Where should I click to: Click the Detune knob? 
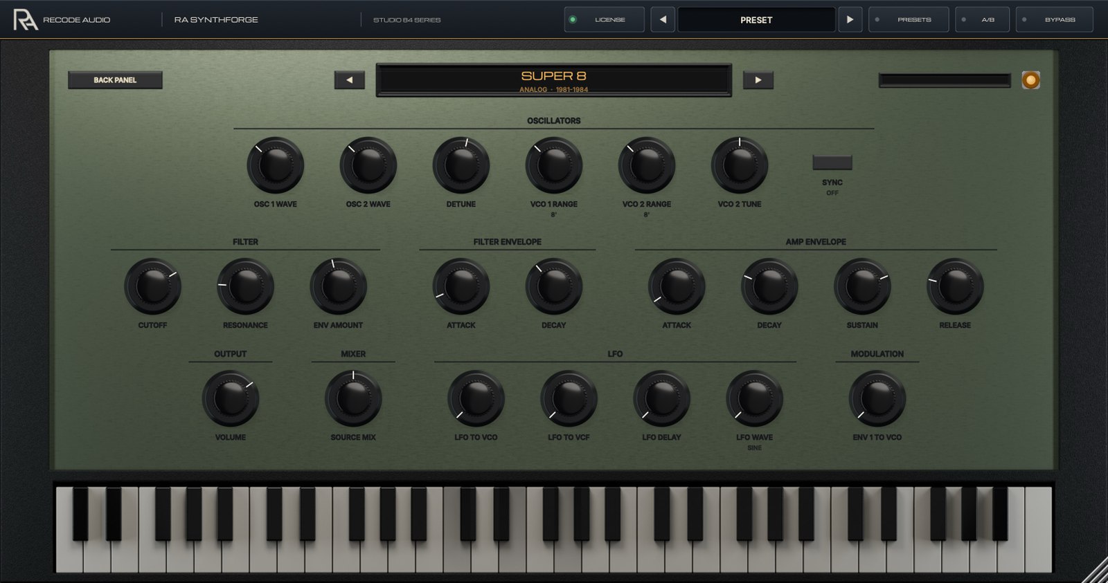coord(461,165)
